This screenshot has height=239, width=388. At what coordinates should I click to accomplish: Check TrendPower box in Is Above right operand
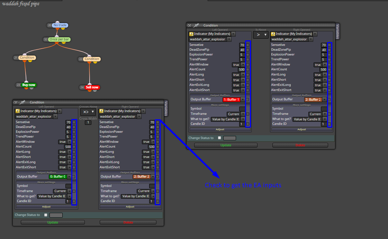(330, 60)
